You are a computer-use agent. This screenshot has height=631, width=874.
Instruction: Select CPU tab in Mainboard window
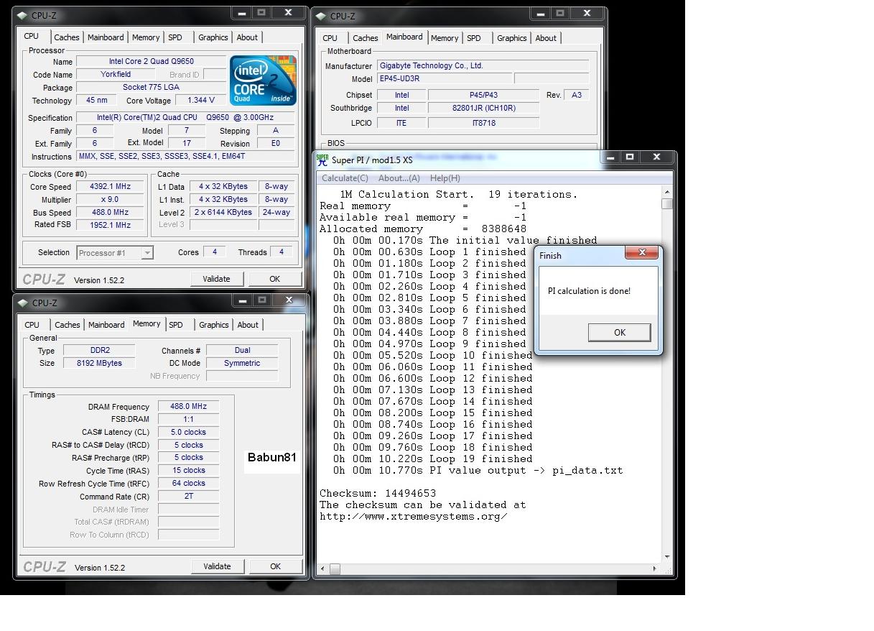pos(330,38)
